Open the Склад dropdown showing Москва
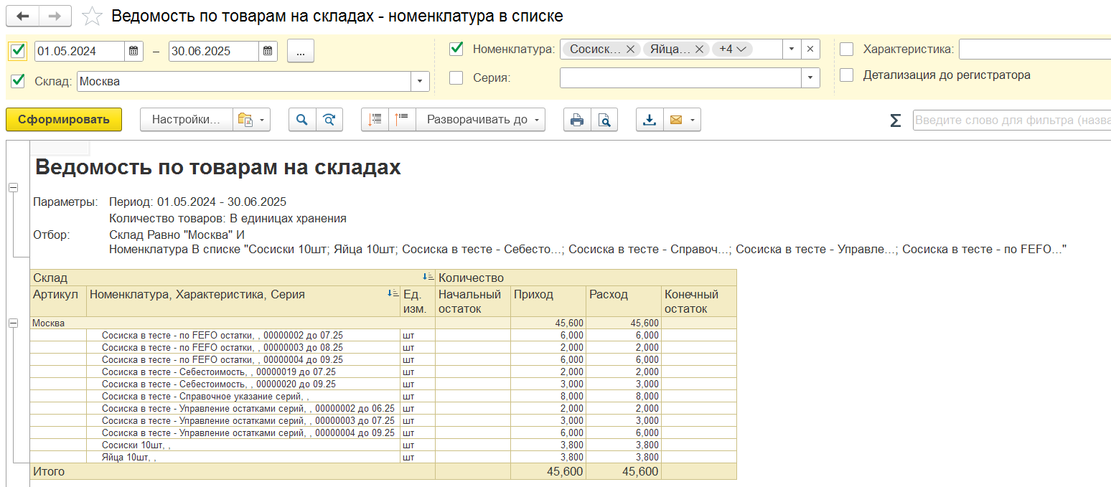The height and width of the screenshot is (487, 1111). click(420, 82)
